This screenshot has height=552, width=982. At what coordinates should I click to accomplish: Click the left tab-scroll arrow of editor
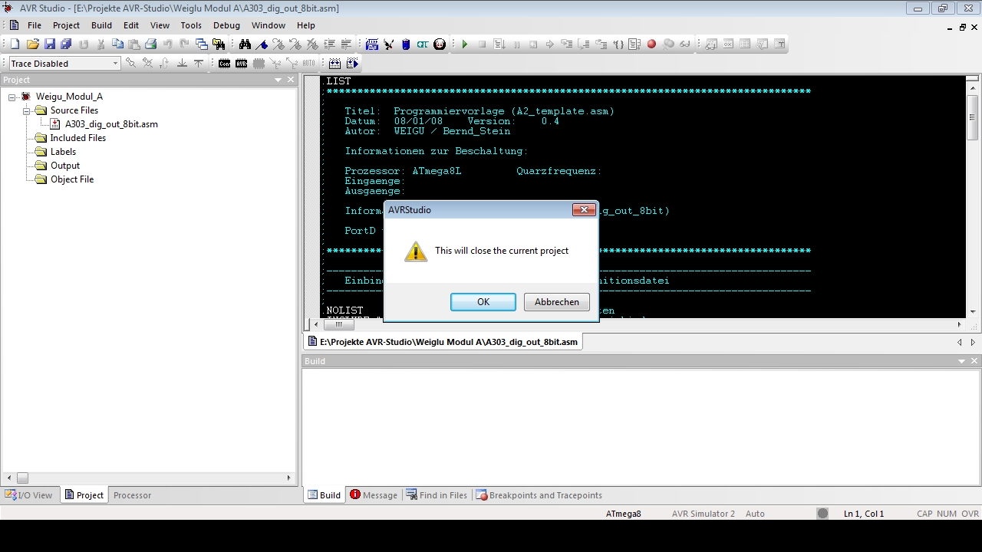[x=959, y=342]
